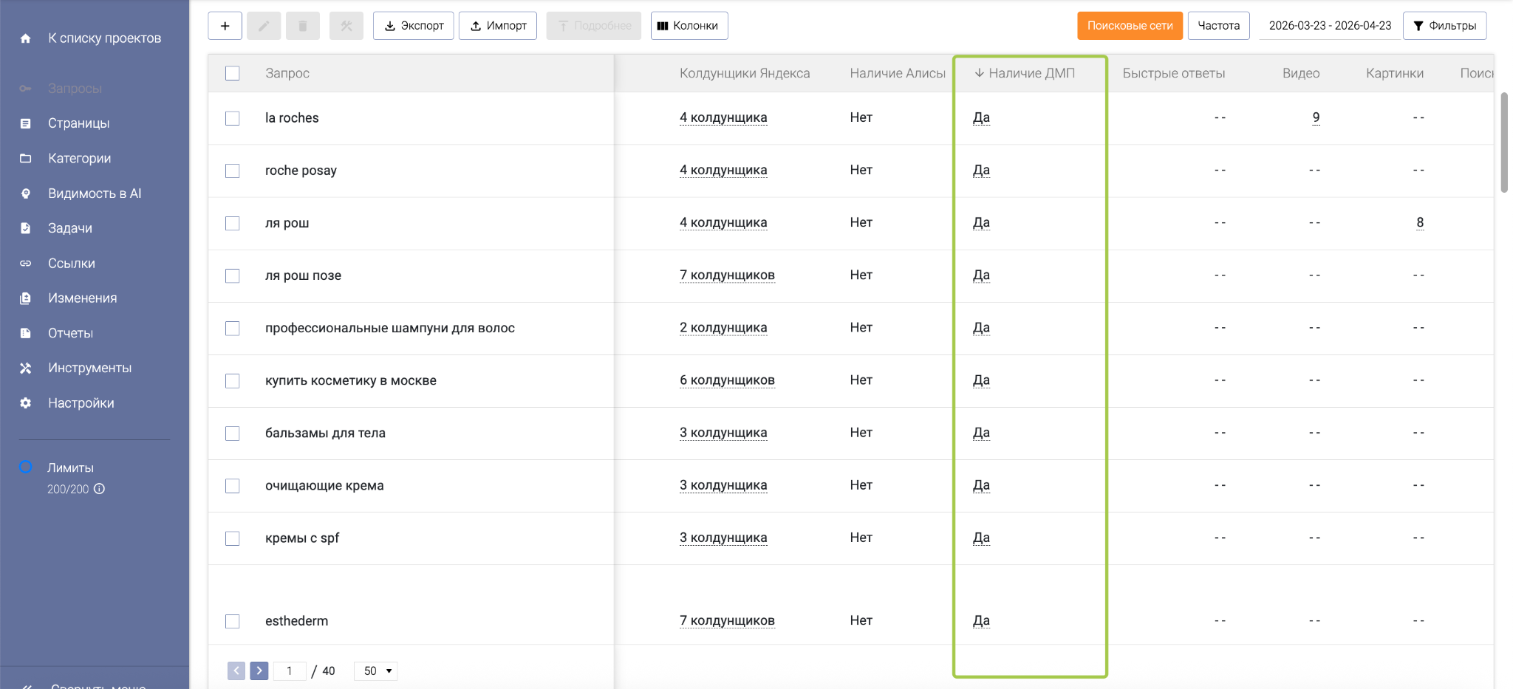
Task: Open date range 2026-03-23 - 2026-04-23 picker
Action: (1329, 26)
